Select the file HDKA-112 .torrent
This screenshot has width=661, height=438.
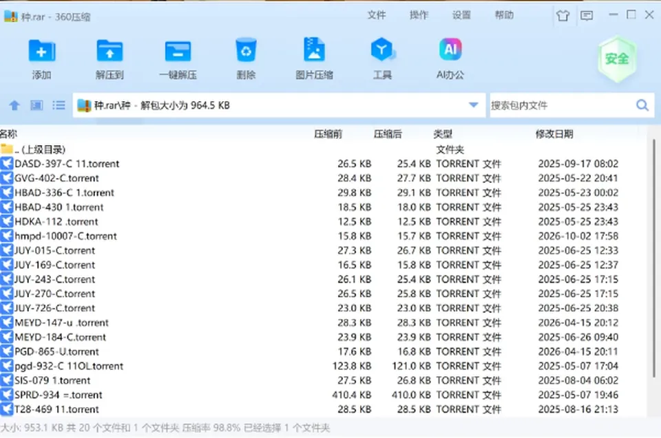click(56, 221)
